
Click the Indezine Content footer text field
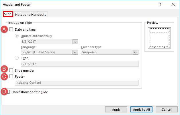77,83
